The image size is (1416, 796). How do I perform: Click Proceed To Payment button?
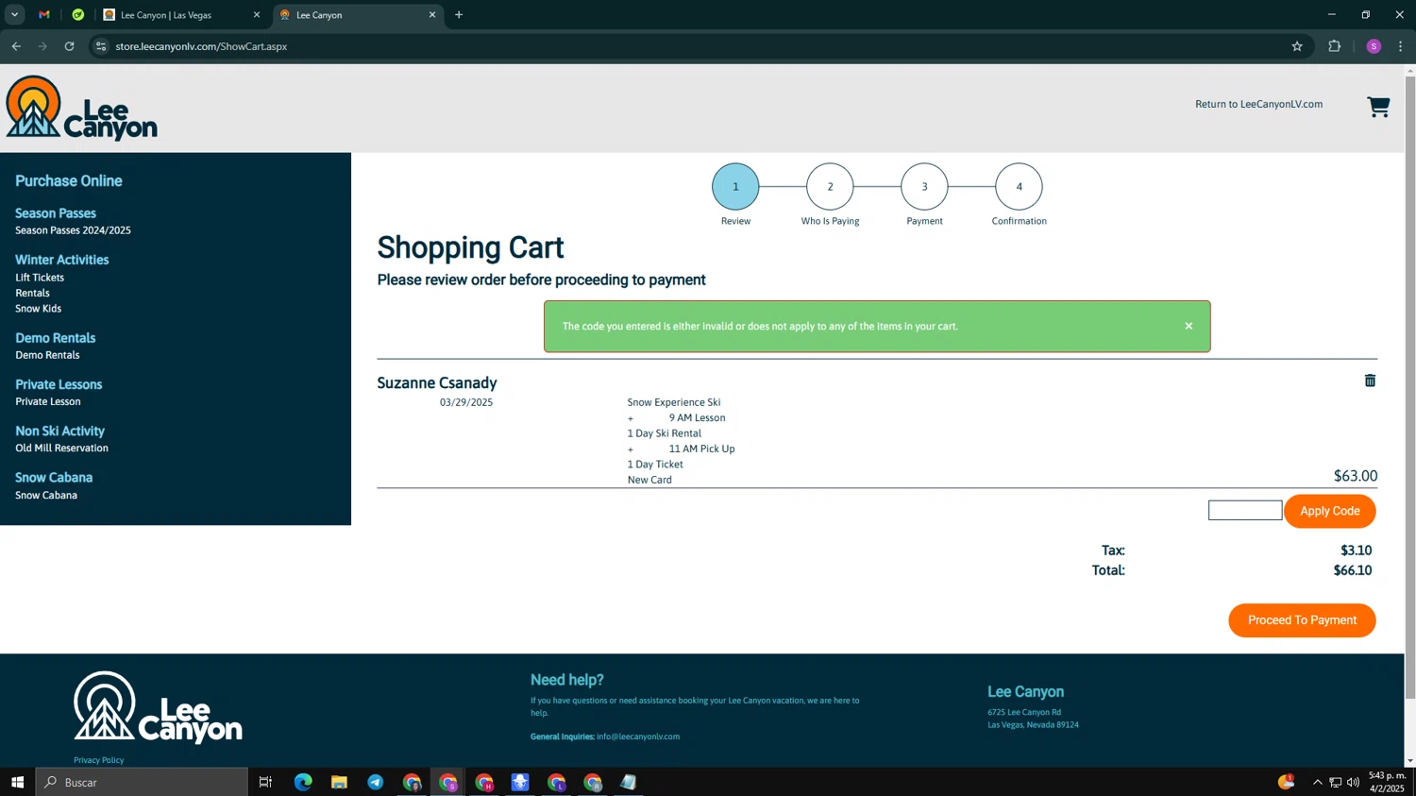click(1302, 620)
